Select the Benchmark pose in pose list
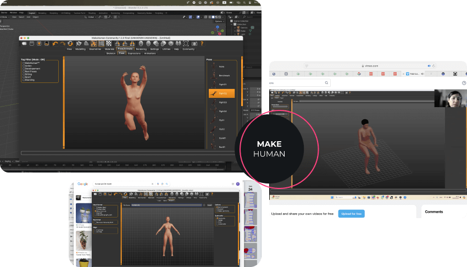467x267 pixels. (x=221, y=76)
